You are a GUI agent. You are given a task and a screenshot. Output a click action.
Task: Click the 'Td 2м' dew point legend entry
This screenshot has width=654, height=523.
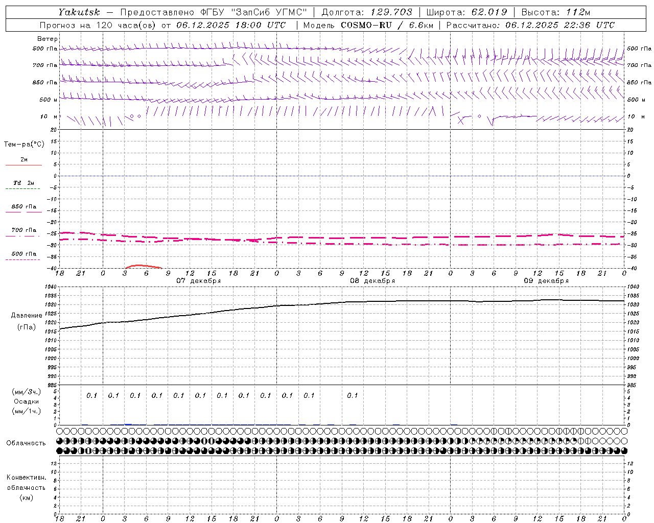pos(24,183)
